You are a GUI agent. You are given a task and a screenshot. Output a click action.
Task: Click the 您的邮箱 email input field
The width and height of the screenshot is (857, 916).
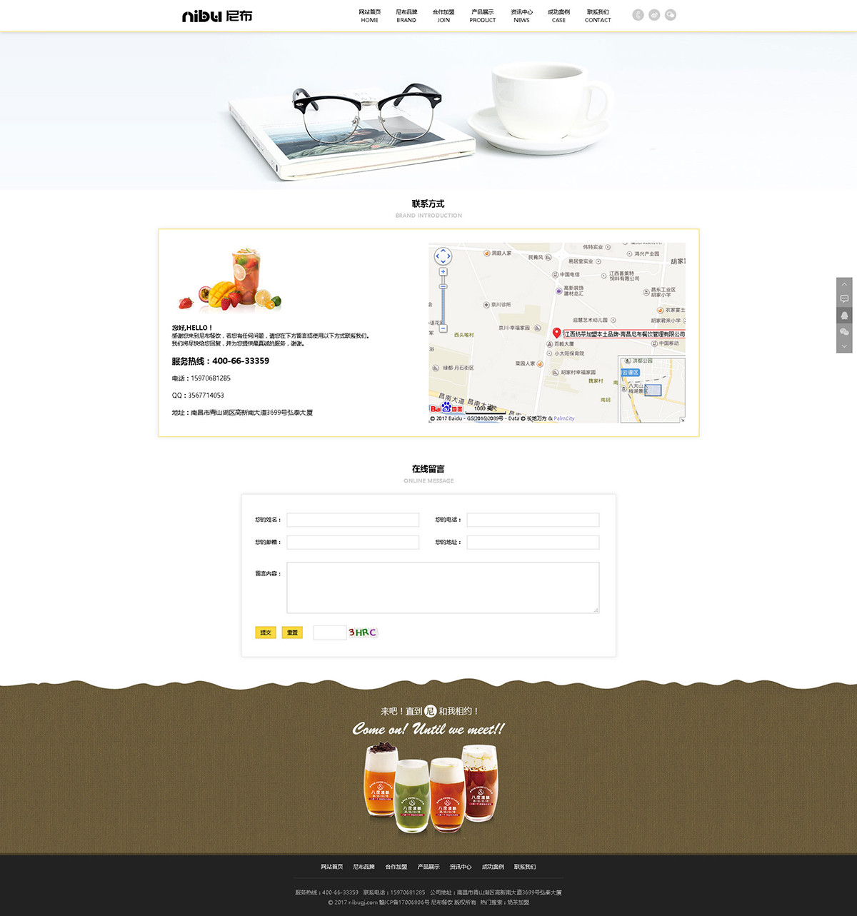[353, 543]
